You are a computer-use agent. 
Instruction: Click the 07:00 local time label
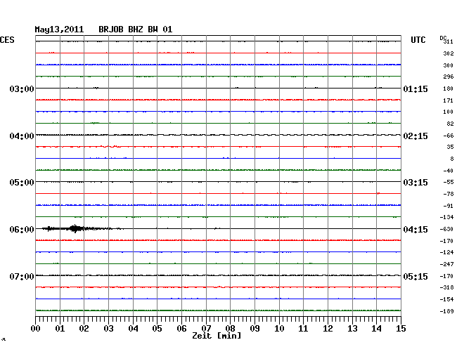(22, 276)
